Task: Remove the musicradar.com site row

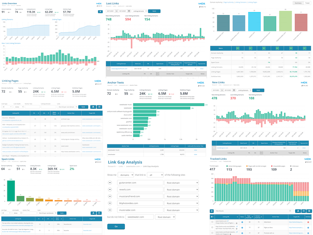Action: click(x=110, y=209)
